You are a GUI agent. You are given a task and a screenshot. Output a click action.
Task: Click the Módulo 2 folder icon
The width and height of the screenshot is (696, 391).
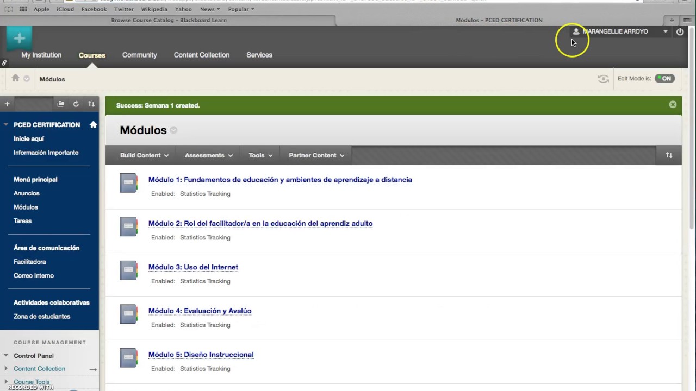[x=129, y=226]
